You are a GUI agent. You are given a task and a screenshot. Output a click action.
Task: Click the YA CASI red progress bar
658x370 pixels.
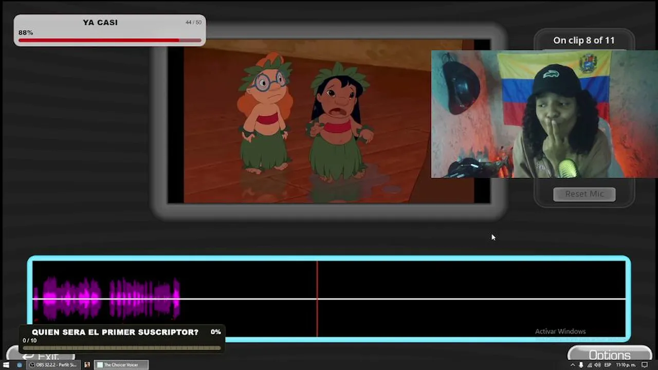[109, 40]
